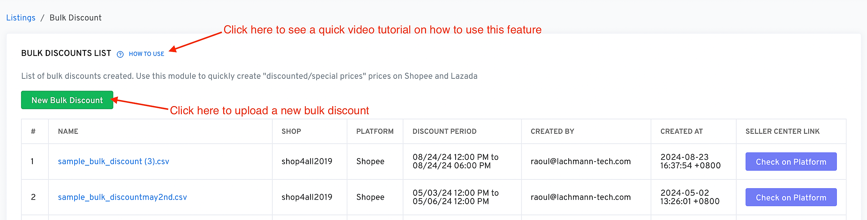Image resolution: width=867 pixels, height=220 pixels.
Task: Click the CREATED AT column header
Action: [x=681, y=131]
